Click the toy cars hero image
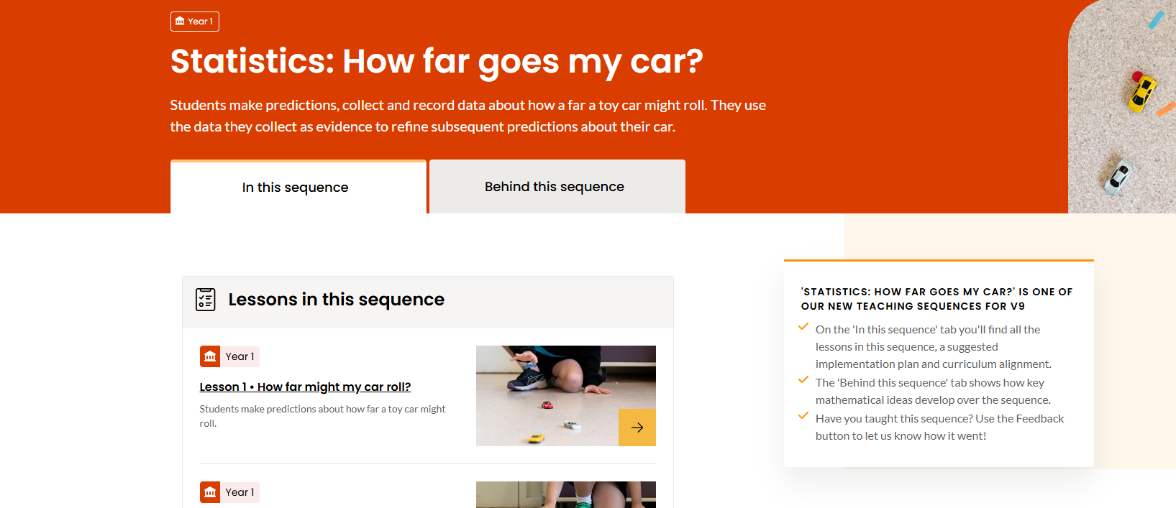 [x=1122, y=106]
